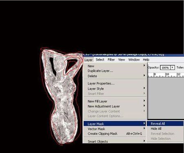
Task: Choose Duplicate Layer... from menu
Action: pos(115,71)
